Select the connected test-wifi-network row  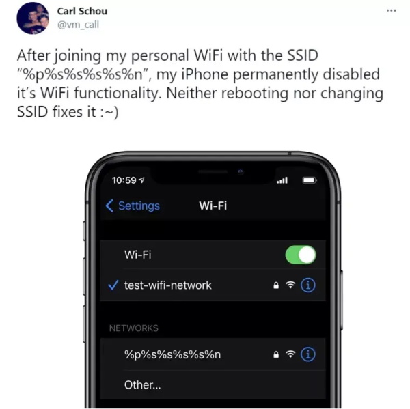213,285
